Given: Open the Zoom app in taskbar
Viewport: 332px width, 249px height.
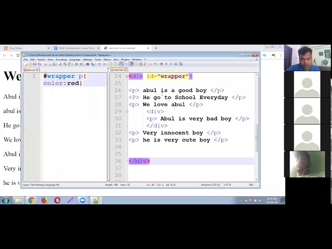Looking at the screenshot, I should (x=83, y=200).
